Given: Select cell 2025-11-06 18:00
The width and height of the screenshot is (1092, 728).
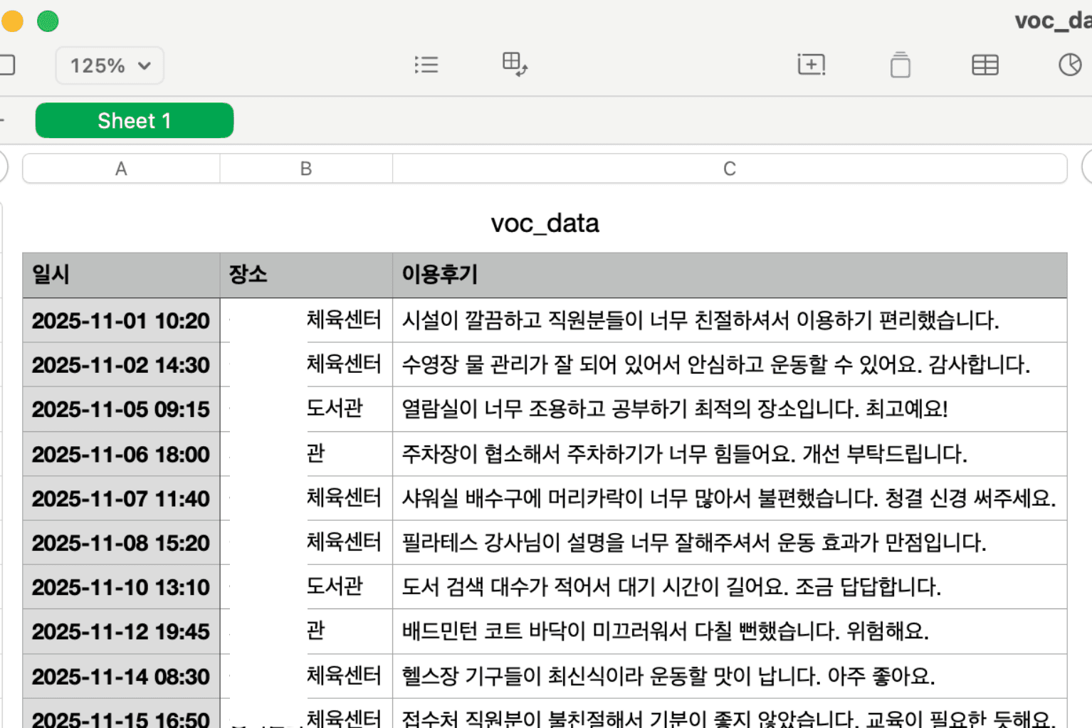Looking at the screenshot, I should coord(121,453).
